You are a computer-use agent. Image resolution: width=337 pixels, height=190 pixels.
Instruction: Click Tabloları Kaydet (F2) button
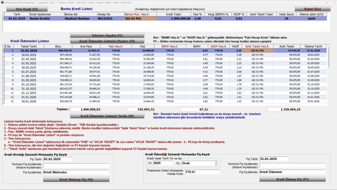pos(107,36)
